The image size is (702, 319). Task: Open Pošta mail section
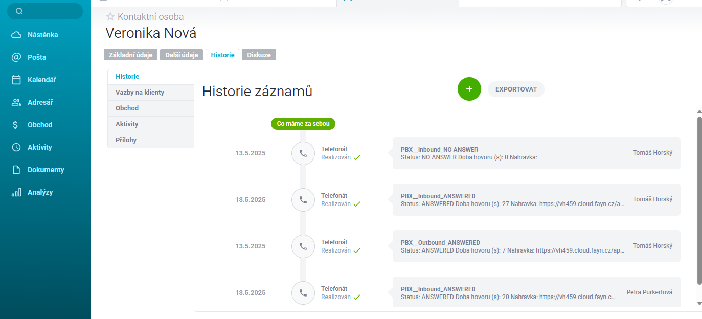[36, 57]
